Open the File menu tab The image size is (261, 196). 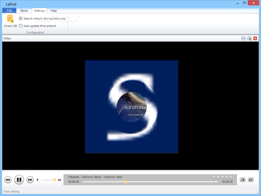[9, 10]
